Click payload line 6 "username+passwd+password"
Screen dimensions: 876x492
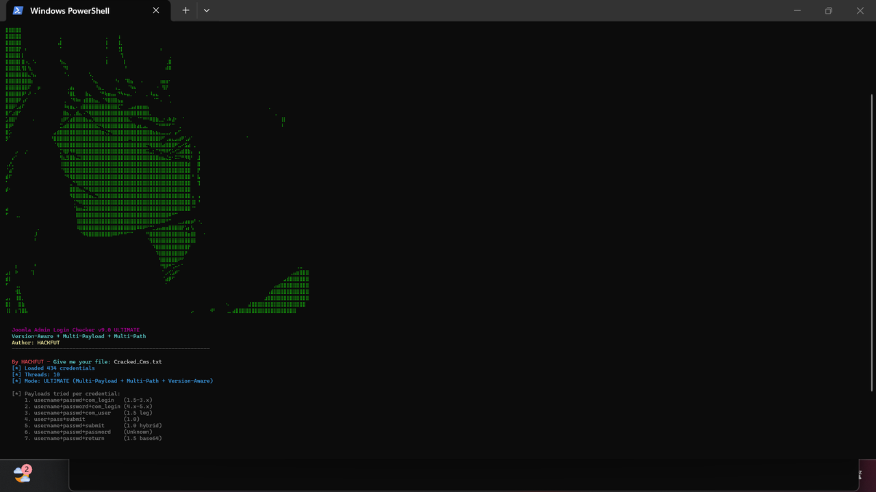tap(88, 432)
